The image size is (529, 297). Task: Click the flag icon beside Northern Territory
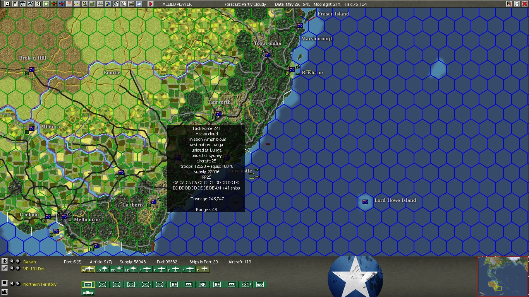pyautogui.click(x=5, y=283)
